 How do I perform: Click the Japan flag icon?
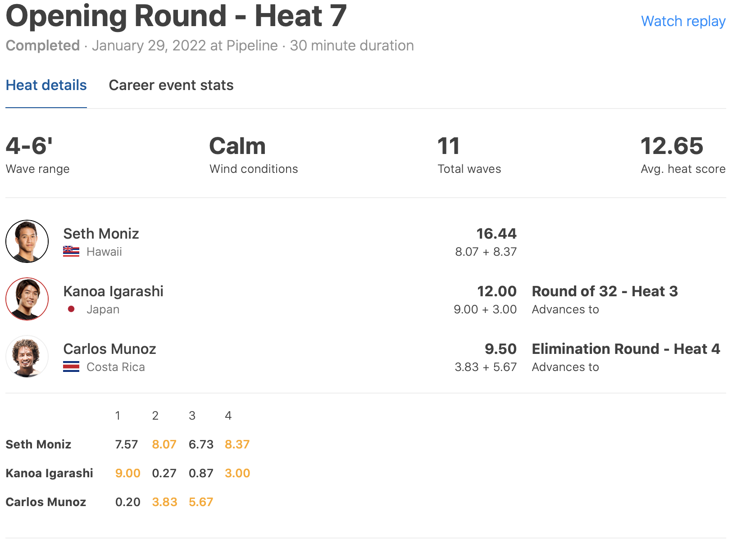tap(71, 309)
